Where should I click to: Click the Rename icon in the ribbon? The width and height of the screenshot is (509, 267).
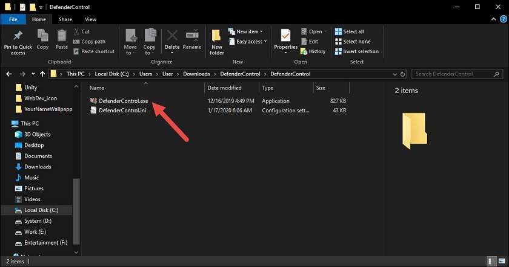(192, 36)
